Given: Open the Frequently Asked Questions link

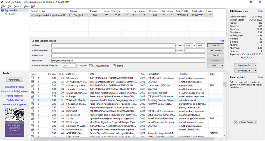Looking at the screenshot, I should tap(14, 91).
